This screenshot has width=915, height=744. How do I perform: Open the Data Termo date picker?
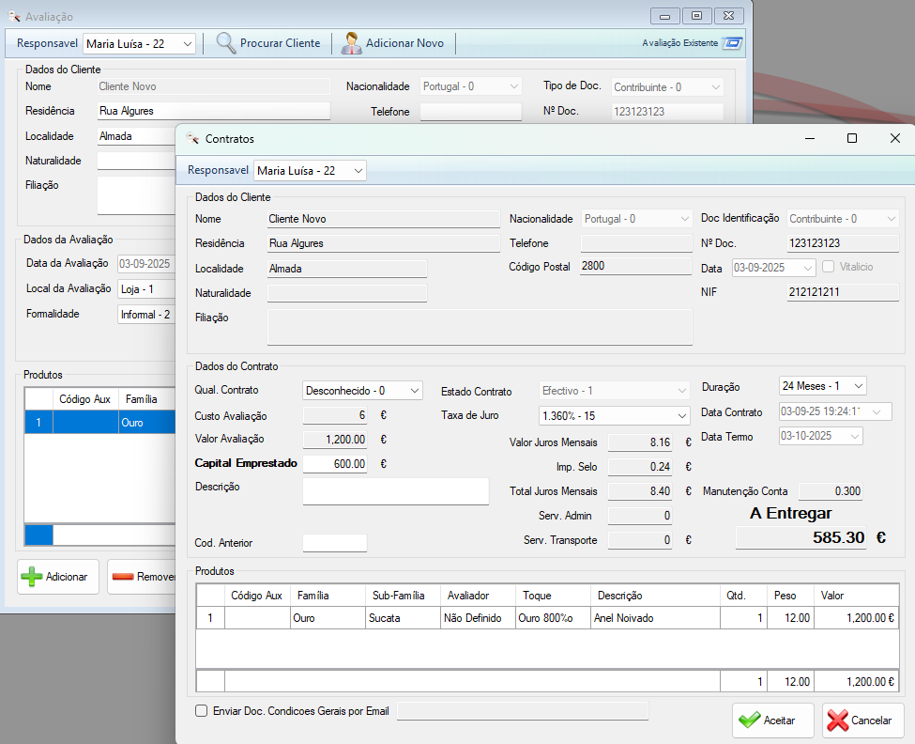855,436
